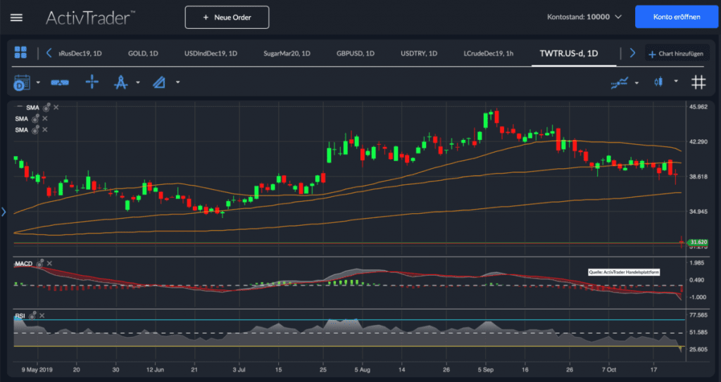Click the 51.585 RSI axis value
The image size is (721, 382).
(698, 332)
